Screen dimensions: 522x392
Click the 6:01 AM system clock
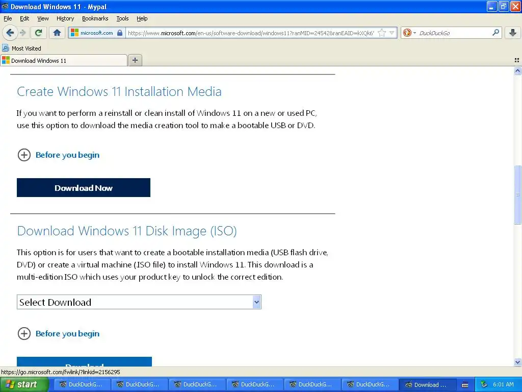pyautogui.click(x=503, y=384)
